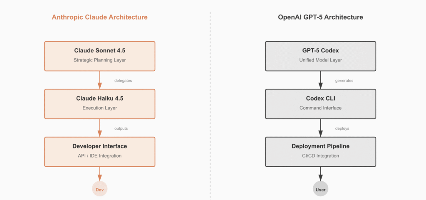Image resolution: width=426 pixels, height=200 pixels.
Task: Click the Strategic Planning Layer subtitle
Action: tap(99, 60)
